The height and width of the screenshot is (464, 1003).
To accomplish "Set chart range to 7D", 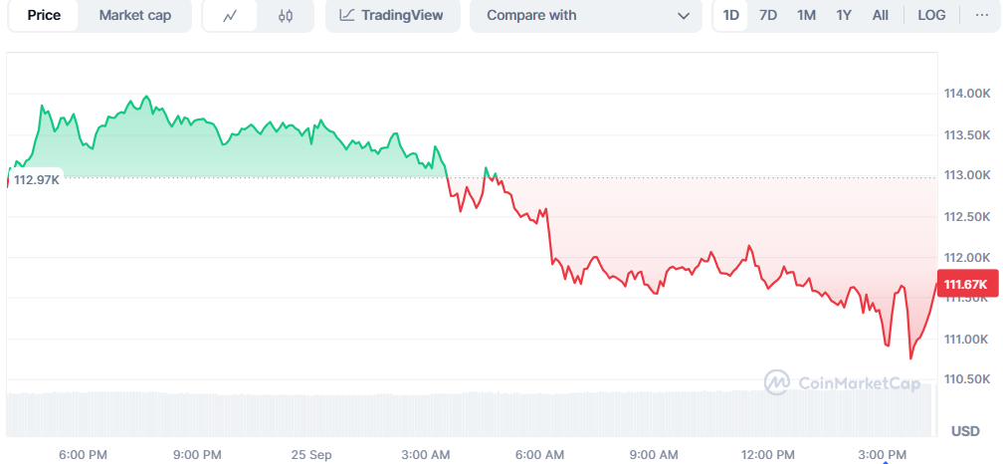I will pyautogui.click(x=768, y=15).
